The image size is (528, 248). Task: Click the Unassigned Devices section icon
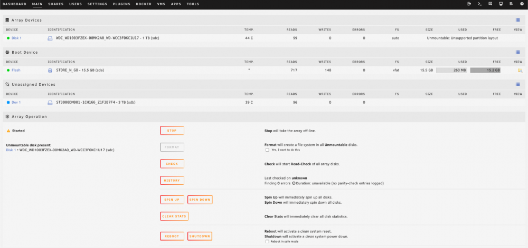click(7, 85)
